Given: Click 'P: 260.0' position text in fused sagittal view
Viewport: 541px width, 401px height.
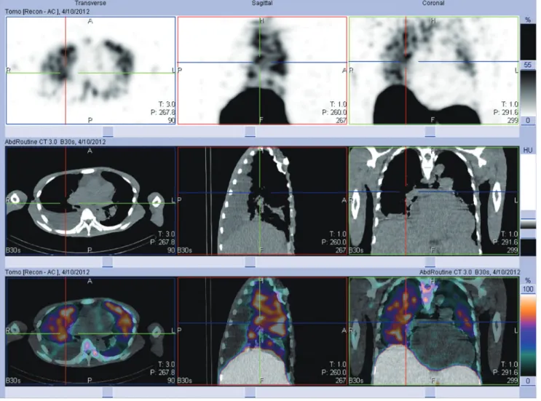Looking at the screenshot, I should pos(334,373).
